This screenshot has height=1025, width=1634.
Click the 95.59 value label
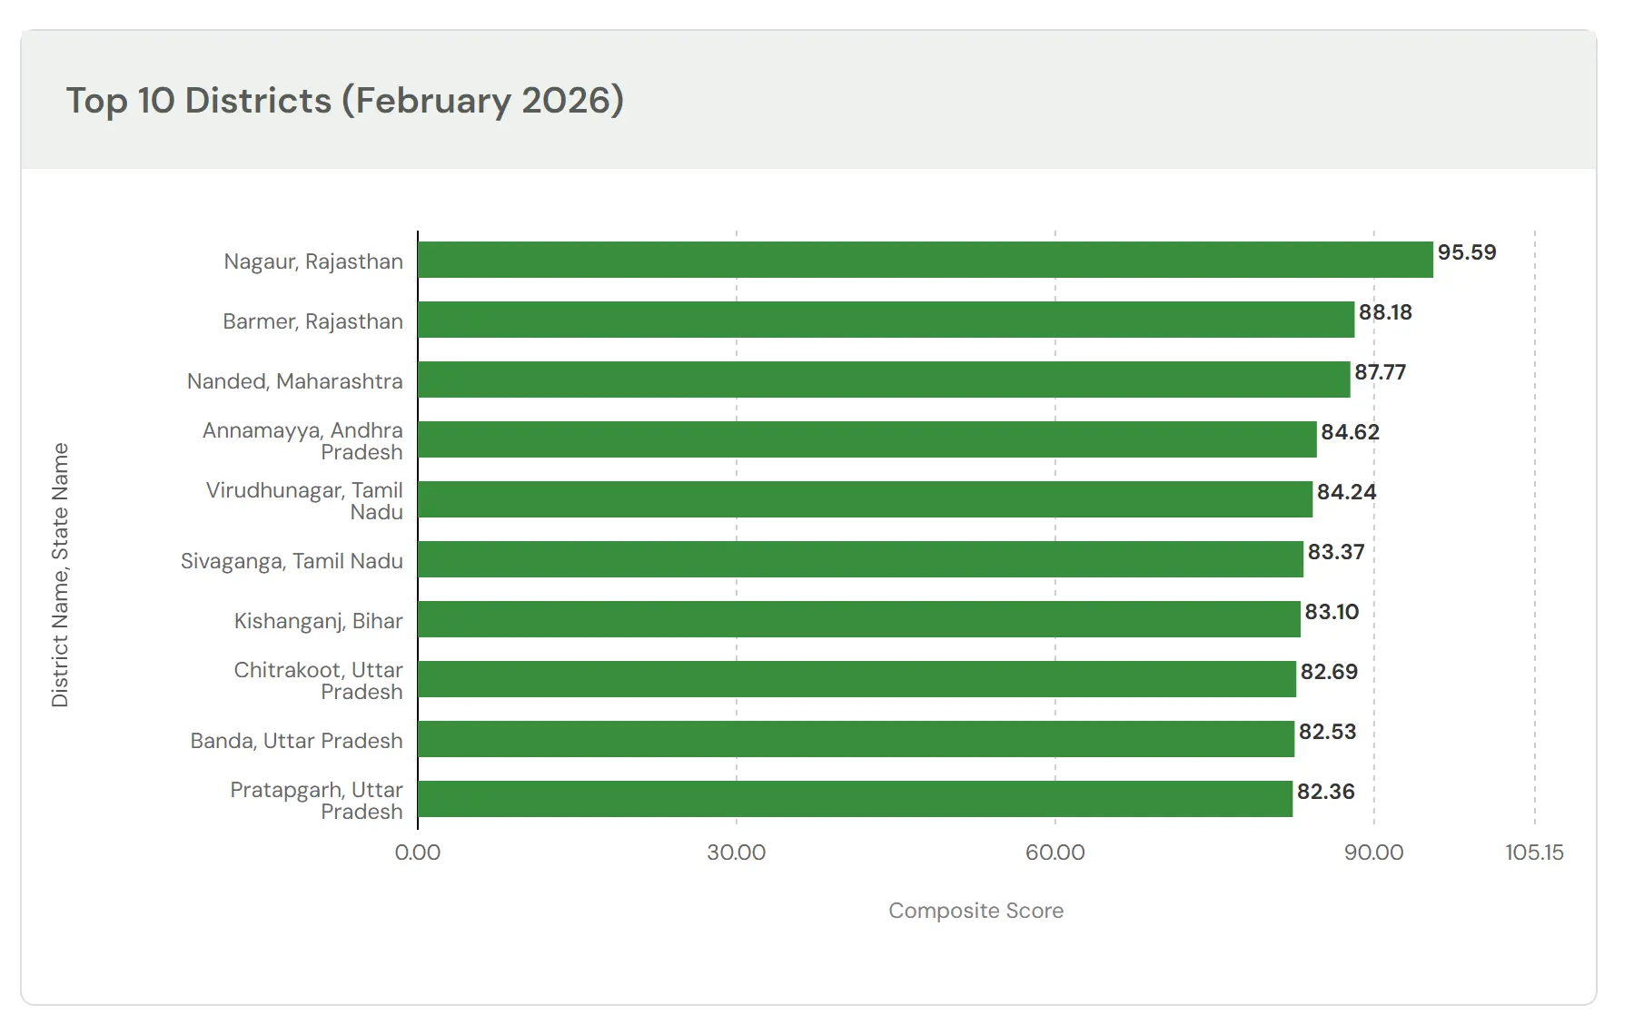point(1466,252)
